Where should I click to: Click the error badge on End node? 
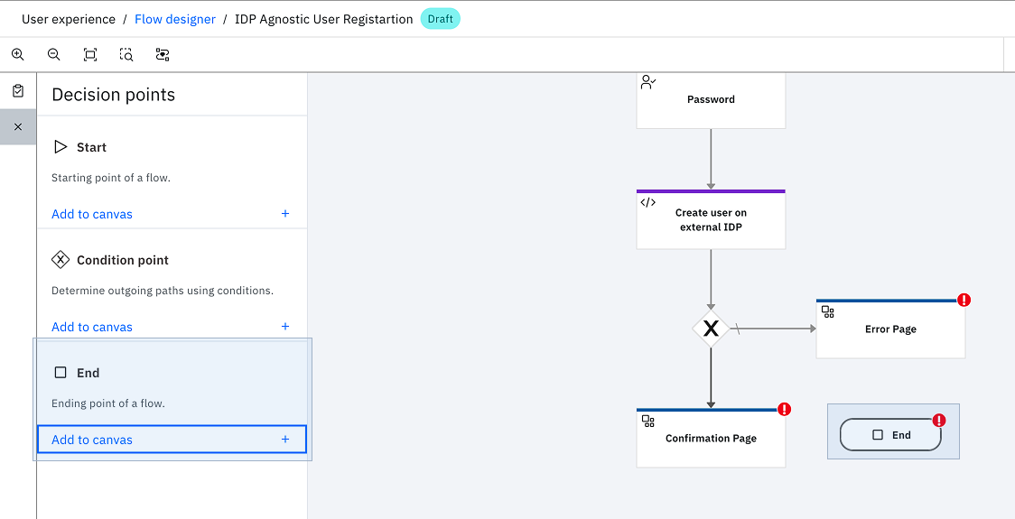pyautogui.click(x=938, y=421)
